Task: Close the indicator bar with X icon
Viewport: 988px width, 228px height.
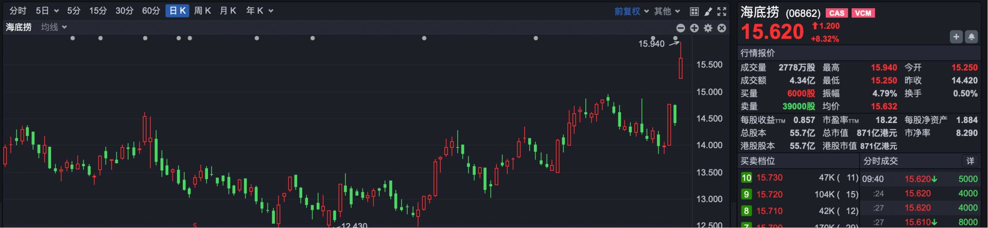Action: click(x=722, y=28)
